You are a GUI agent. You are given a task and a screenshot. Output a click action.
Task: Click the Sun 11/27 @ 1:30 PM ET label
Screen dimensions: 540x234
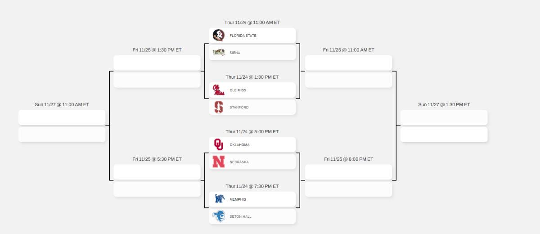click(444, 104)
